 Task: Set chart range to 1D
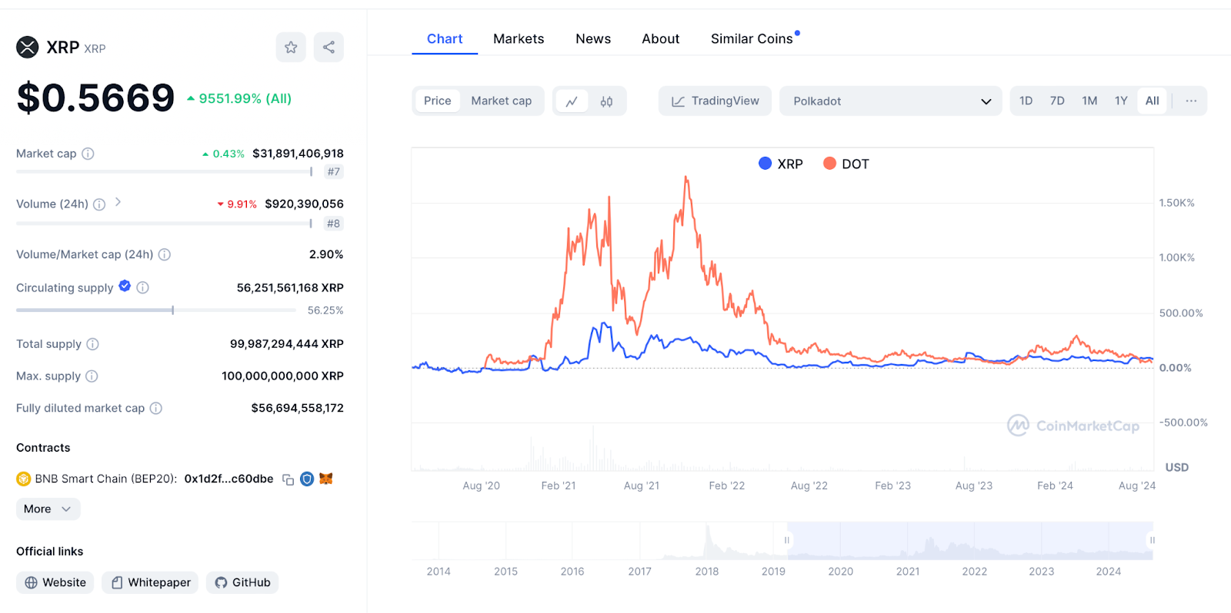tap(1026, 101)
